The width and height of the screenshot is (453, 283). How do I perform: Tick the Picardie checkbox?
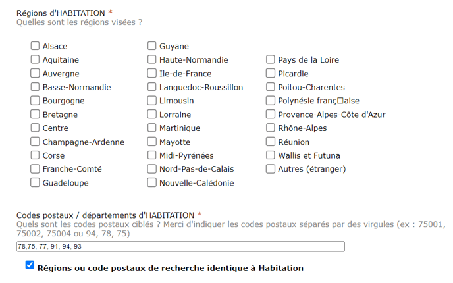271,74
